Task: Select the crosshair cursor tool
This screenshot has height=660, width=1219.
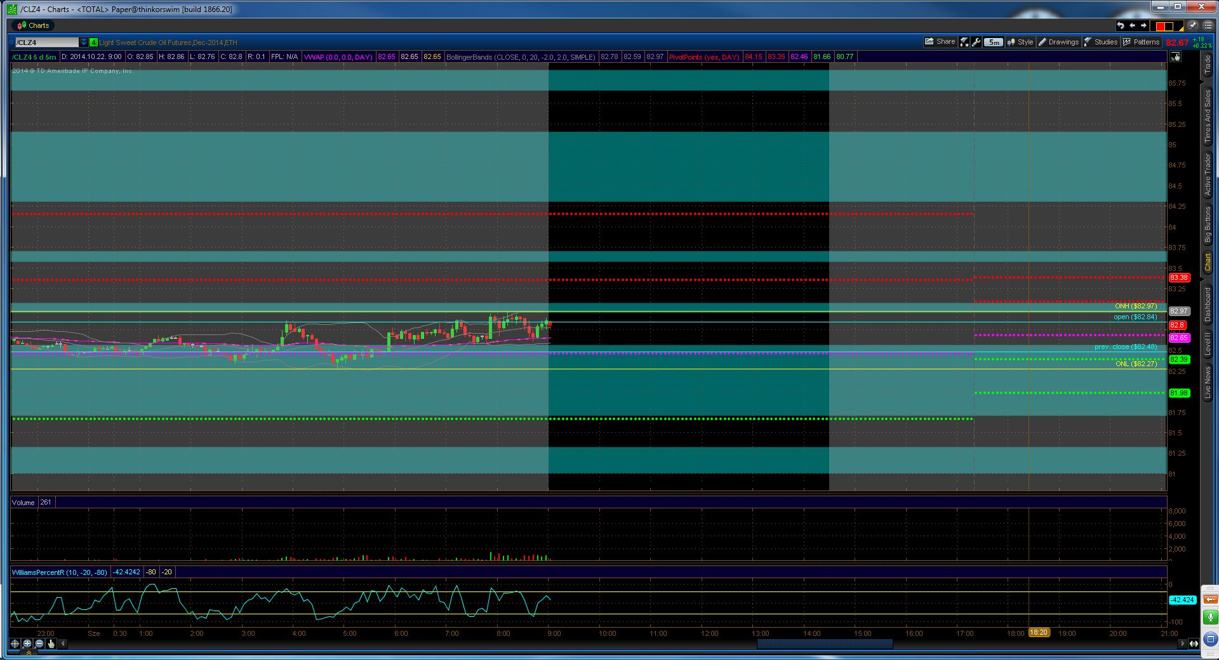Action: [x=15, y=643]
